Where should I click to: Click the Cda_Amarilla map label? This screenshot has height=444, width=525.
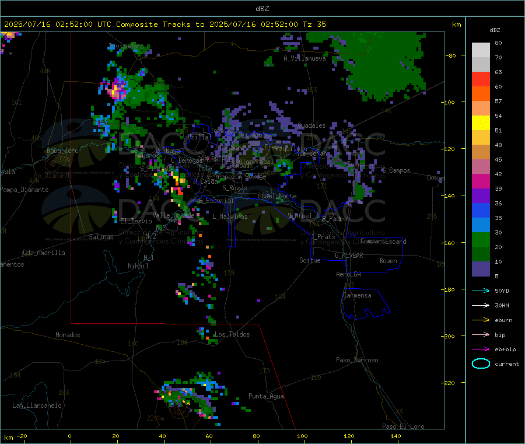(x=44, y=253)
